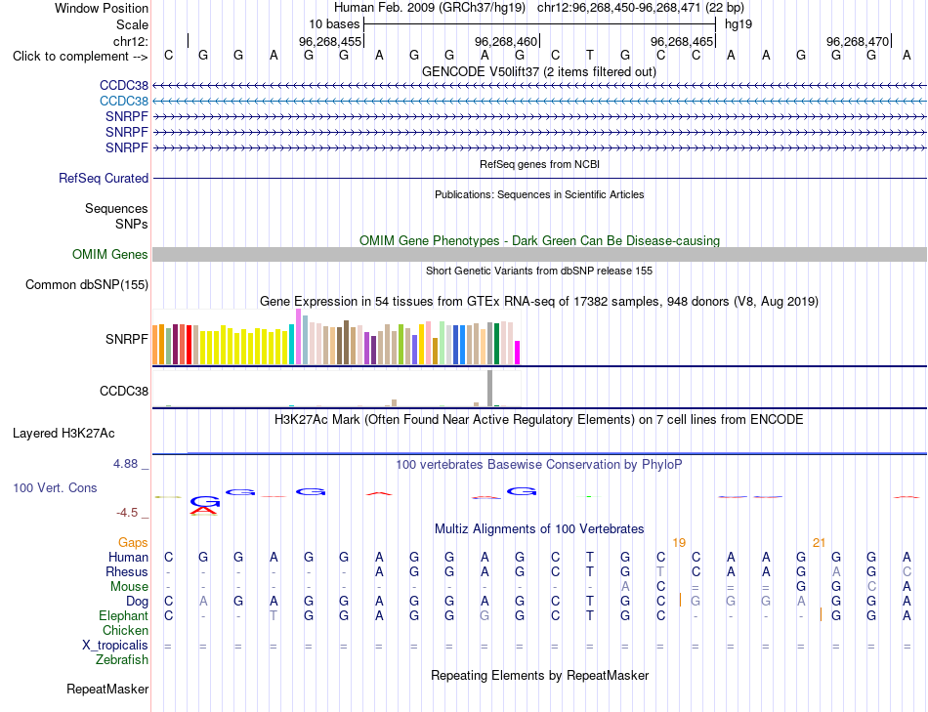The image size is (928, 712).
Task: Click the OMIM Genes track label
Action: 110,255
